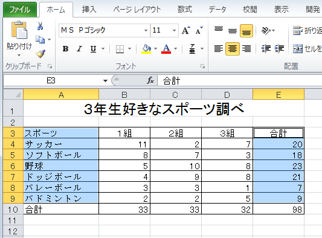
Task: Click cell containing サッカー
Action: click(61, 144)
